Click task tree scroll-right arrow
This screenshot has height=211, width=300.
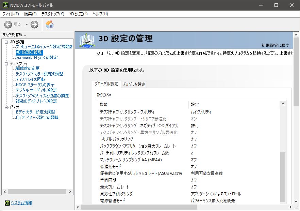click(x=70, y=192)
